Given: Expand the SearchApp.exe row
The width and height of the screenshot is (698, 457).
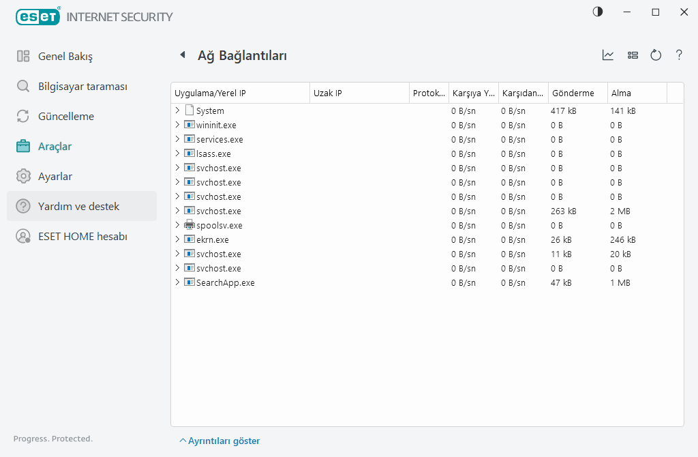Looking at the screenshot, I should 178,282.
